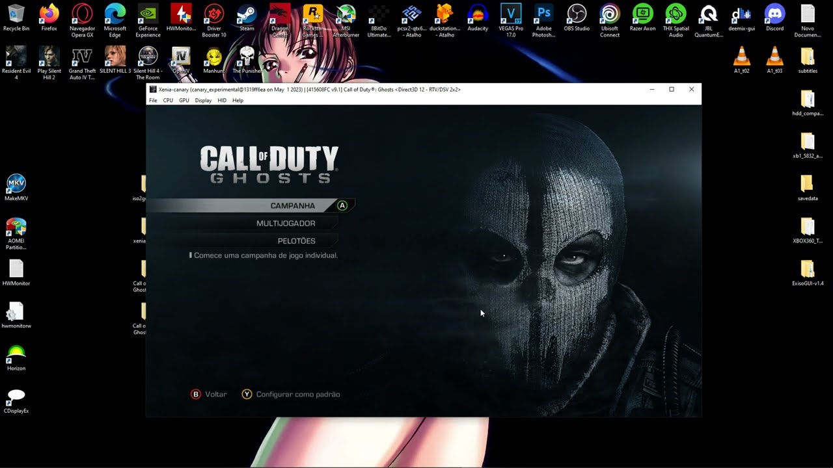The width and height of the screenshot is (833, 468).
Task: Open the Help menu in Xenia
Action: (x=238, y=101)
